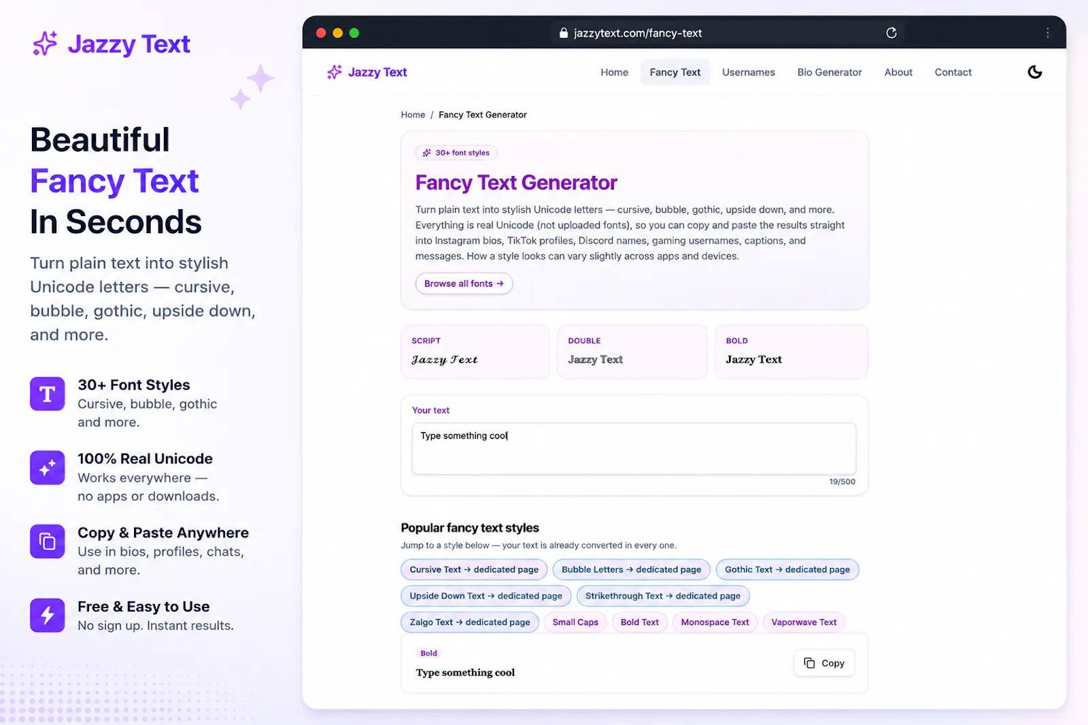Viewport: 1088px width, 725px height.
Task: Open the Usernames nav item
Action: (x=748, y=72)
